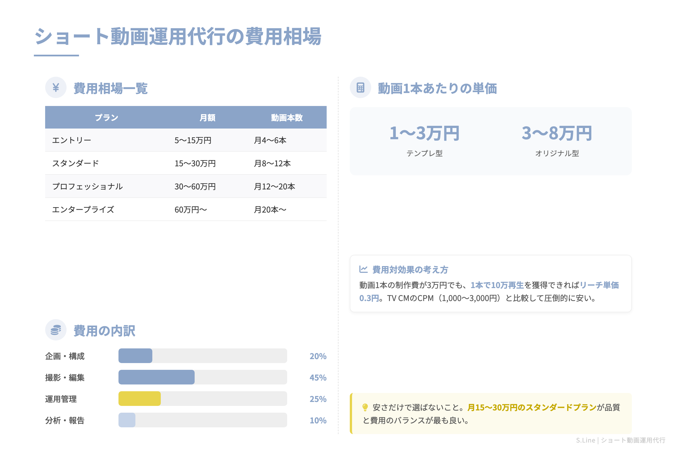Click the line chart icon in 費用対効果の考え方 box
Screen dimensions: 677x451
[x=363, y=269]
